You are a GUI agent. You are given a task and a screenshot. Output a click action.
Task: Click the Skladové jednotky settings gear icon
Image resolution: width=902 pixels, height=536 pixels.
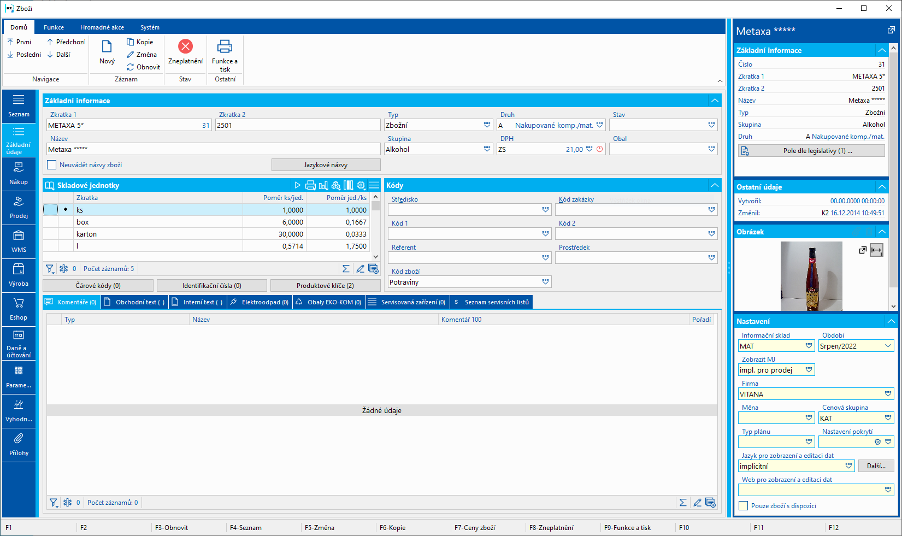click(x=361, y=186)
